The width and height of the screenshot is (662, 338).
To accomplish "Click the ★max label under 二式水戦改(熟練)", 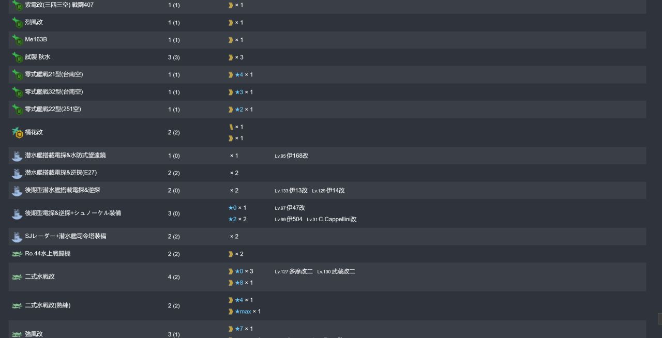I will tap(243, 312).
